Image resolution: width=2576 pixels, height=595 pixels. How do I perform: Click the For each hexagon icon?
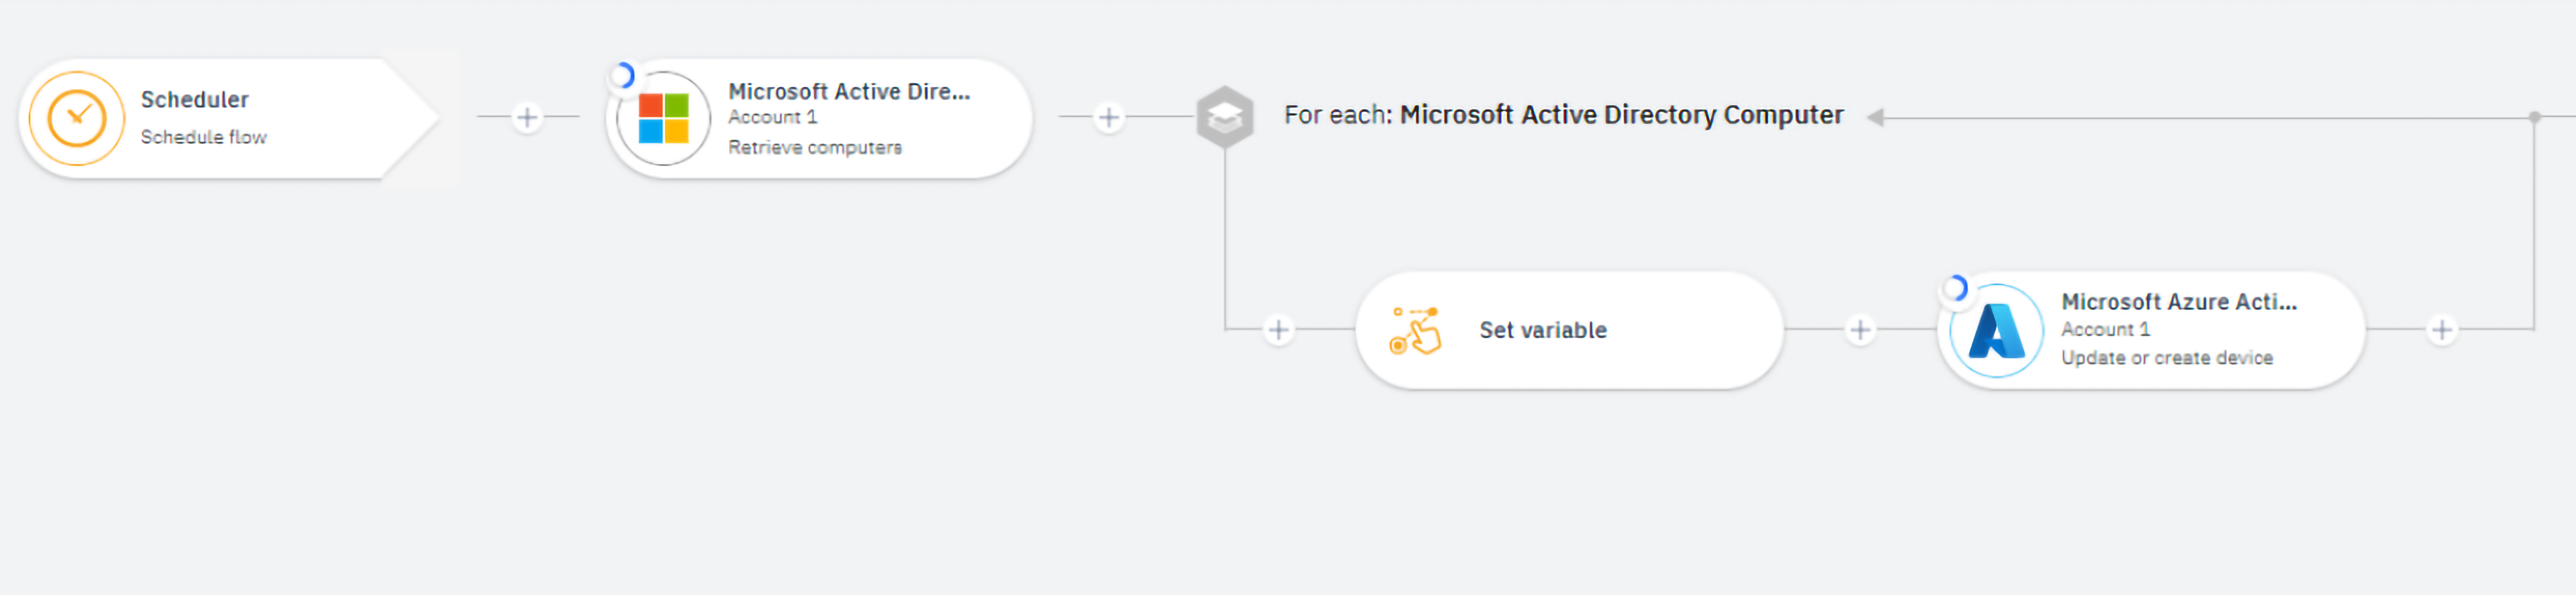[x=1224, y=117]
